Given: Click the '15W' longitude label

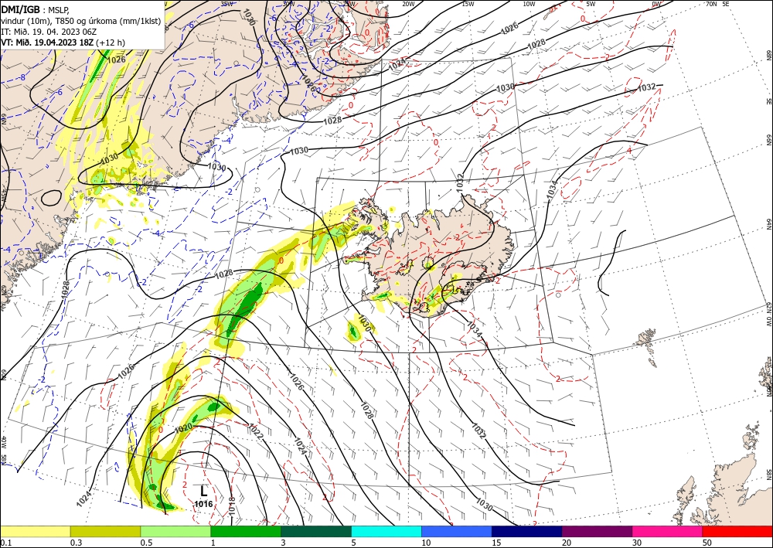Looking at the screenshot, I should pos(468,4).
